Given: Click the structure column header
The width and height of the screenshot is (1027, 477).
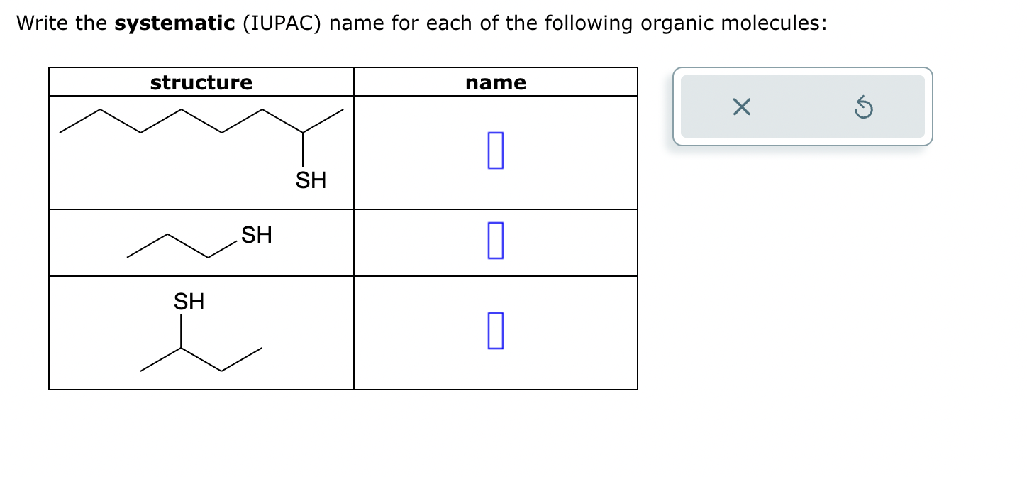Looking at the screenshot, I should tap(201, 82).
